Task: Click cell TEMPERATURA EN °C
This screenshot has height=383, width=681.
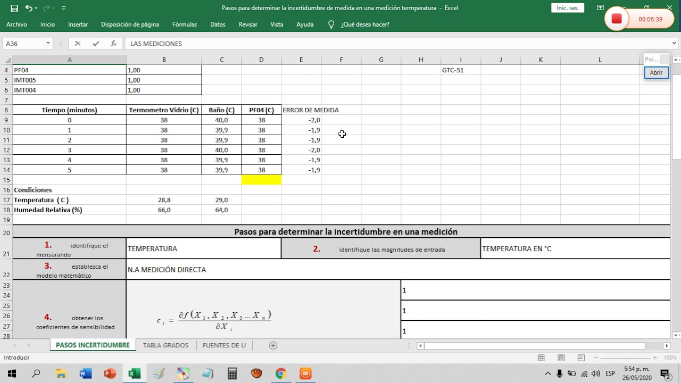Action: click(575, 248)
